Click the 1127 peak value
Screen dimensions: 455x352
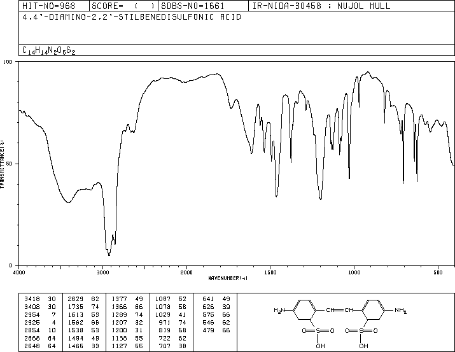click(119, 346)
